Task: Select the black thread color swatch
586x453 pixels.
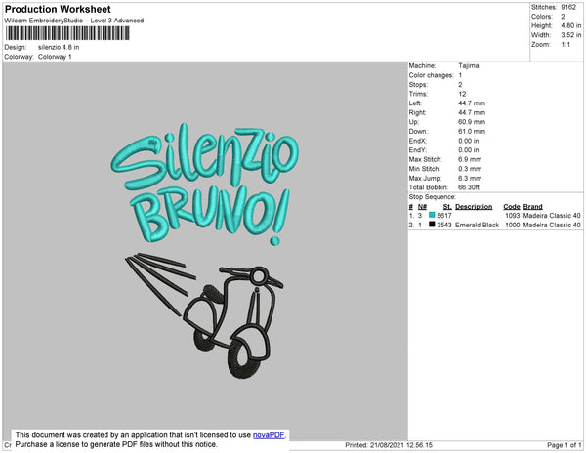Action: (x=432, y=225)
